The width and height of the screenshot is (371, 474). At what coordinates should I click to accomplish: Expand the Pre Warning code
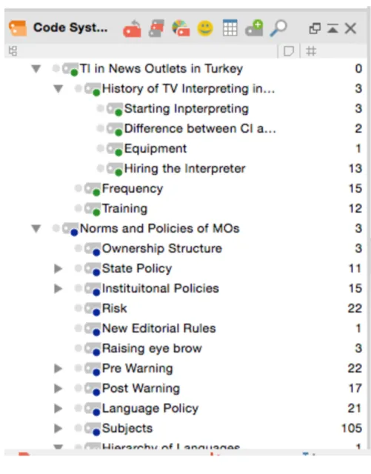(x=58, y=368)
